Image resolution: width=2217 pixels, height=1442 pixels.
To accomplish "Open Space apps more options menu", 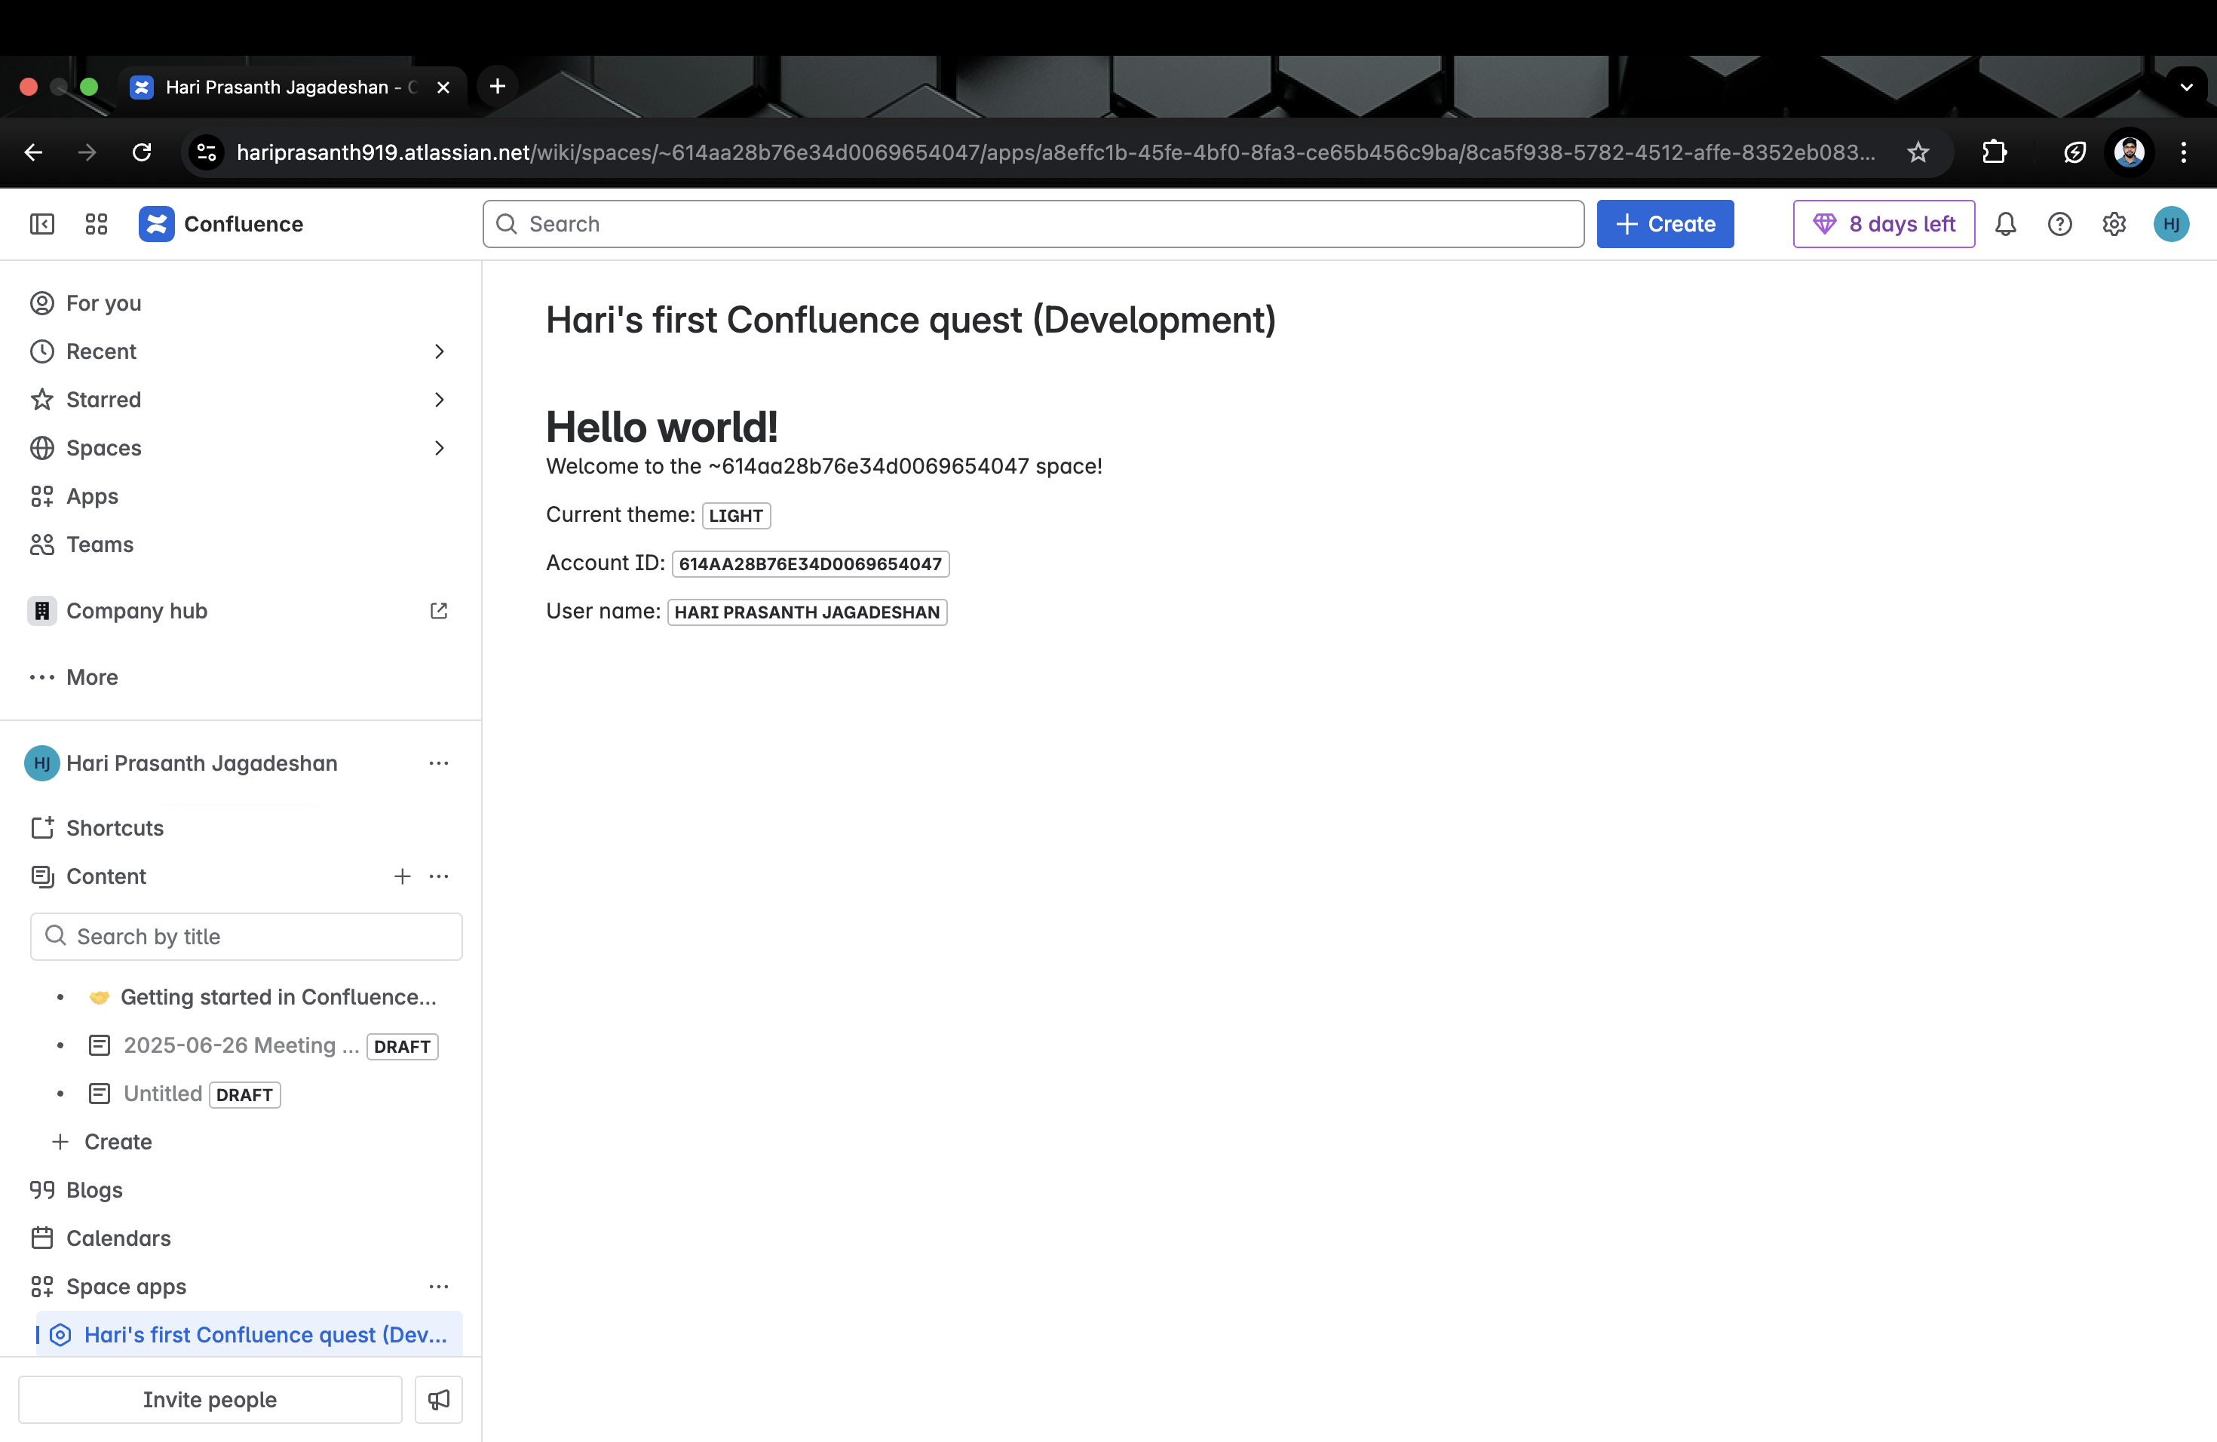I will coord(439,1287).
